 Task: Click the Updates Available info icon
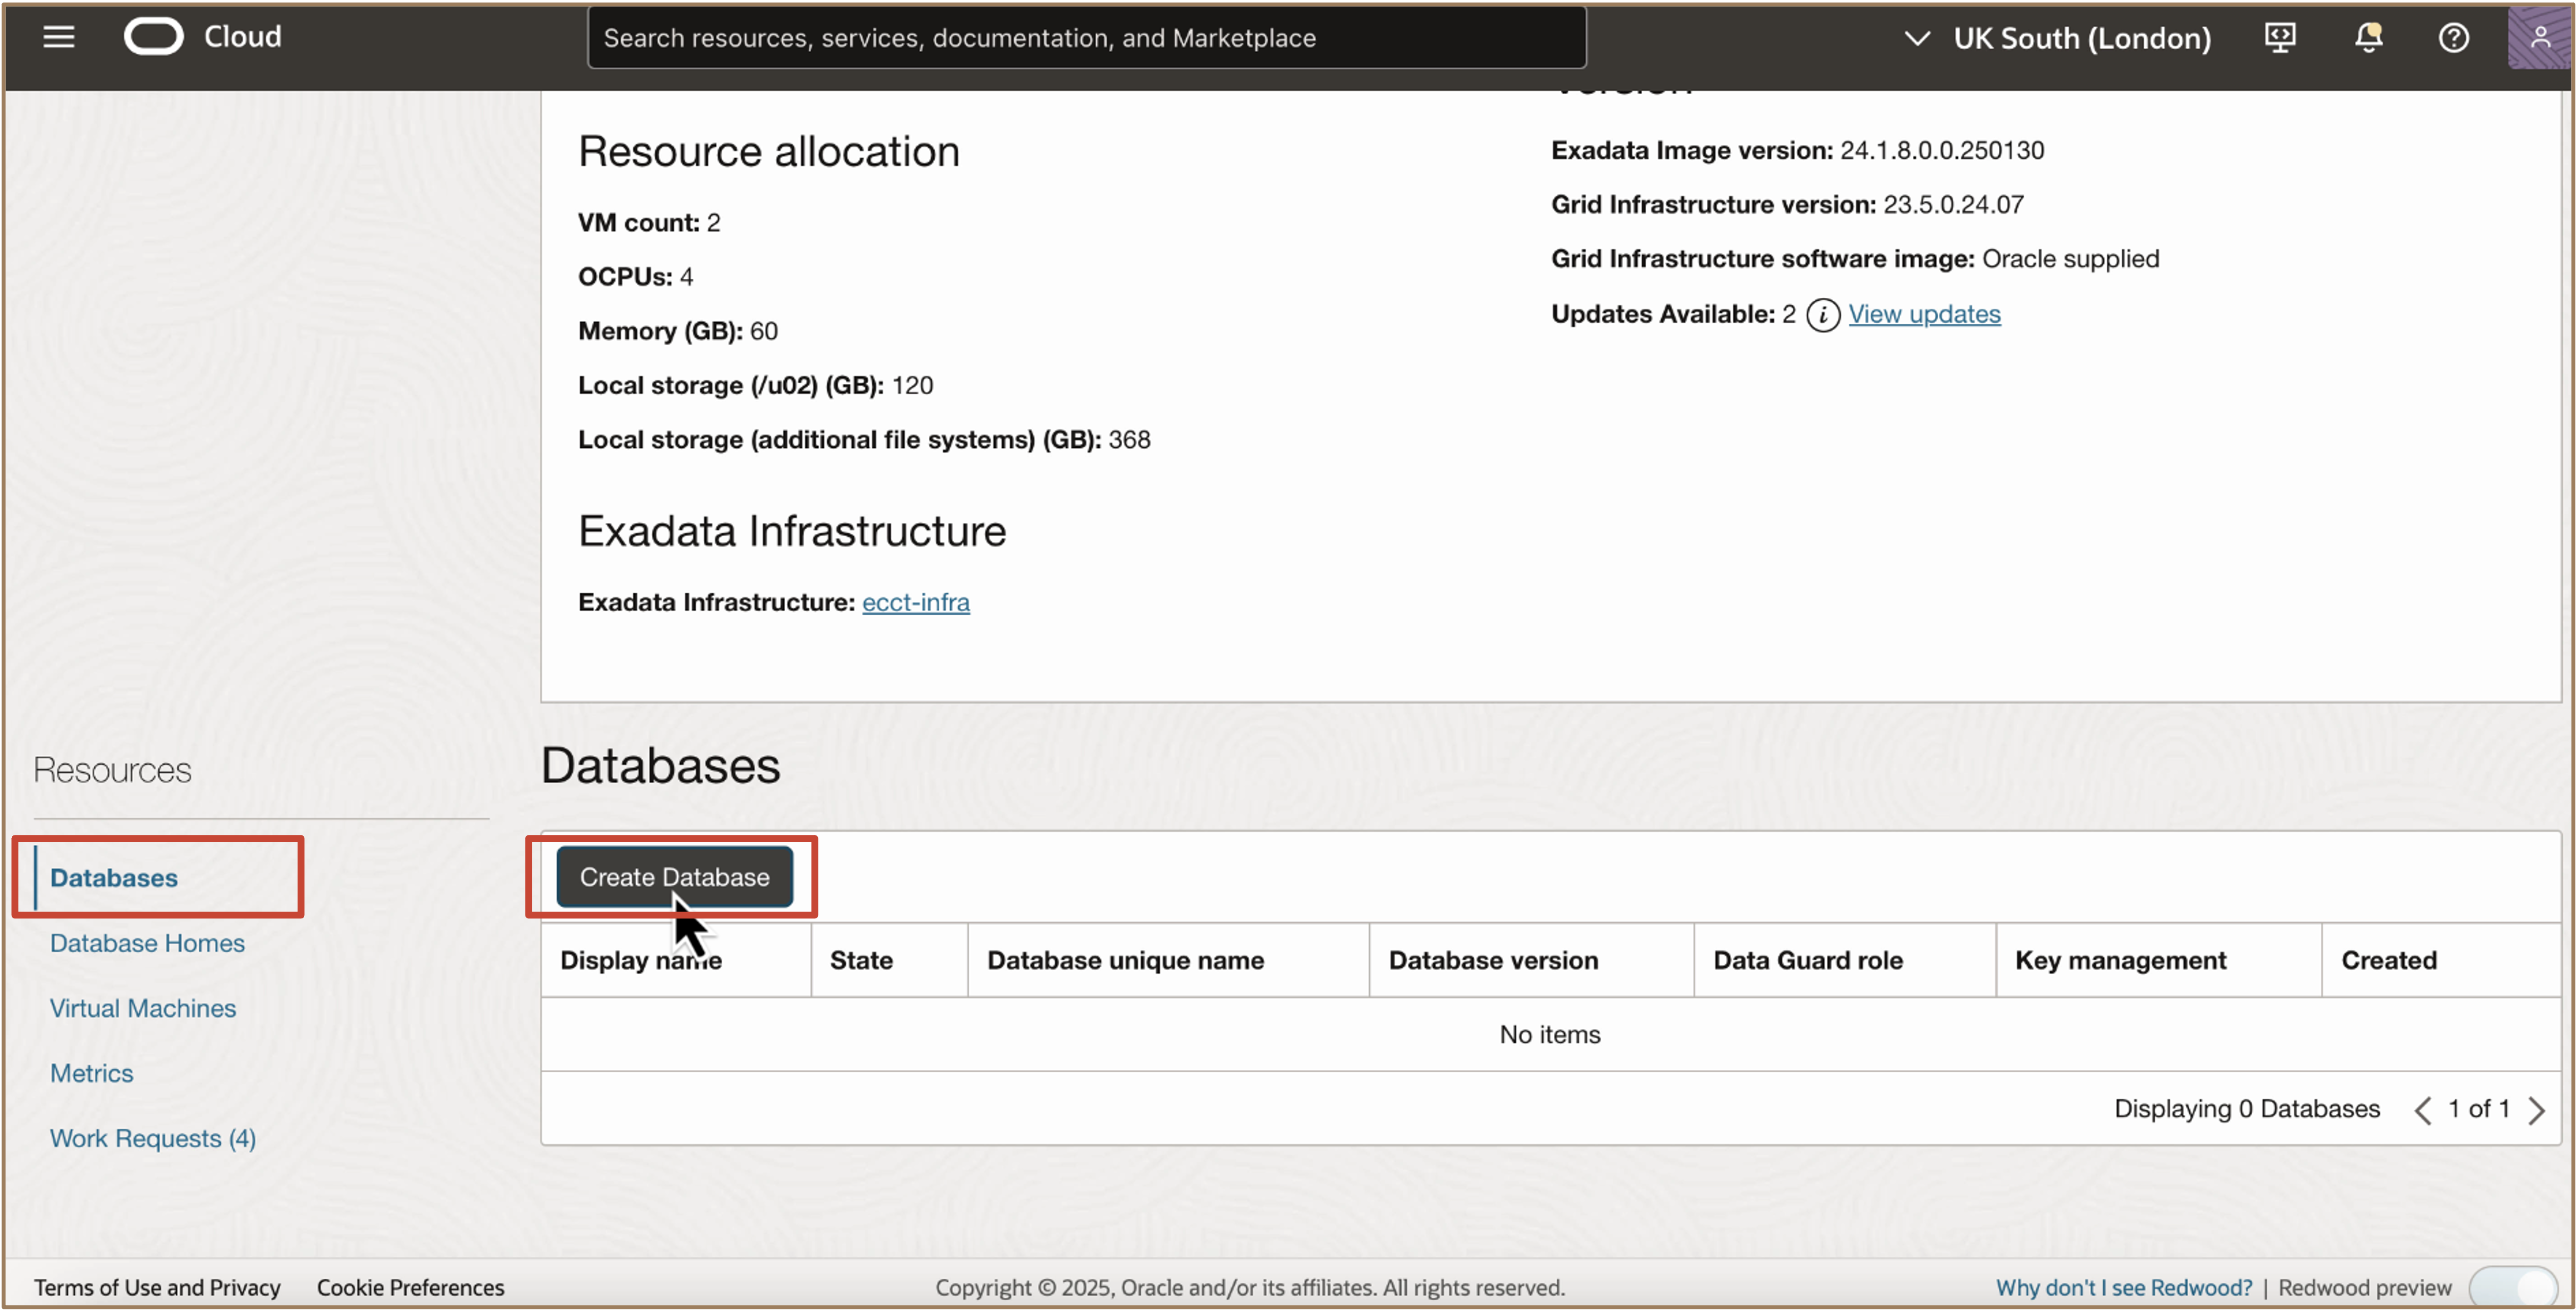[1822, 315]
